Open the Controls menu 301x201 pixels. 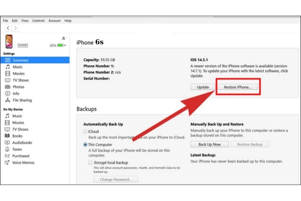[x=38, y=21]
